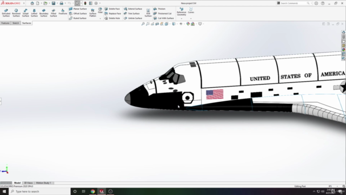Image resolution: width=346 pixels, height=195 pixels.
Task: Open the Display Style cube icon
Action: coord(174,24)
